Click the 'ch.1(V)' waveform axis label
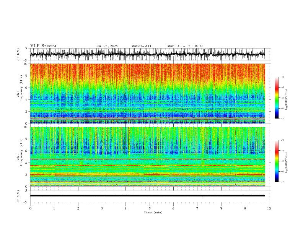The height and width of the screenshot is (234, 303). 18,54
